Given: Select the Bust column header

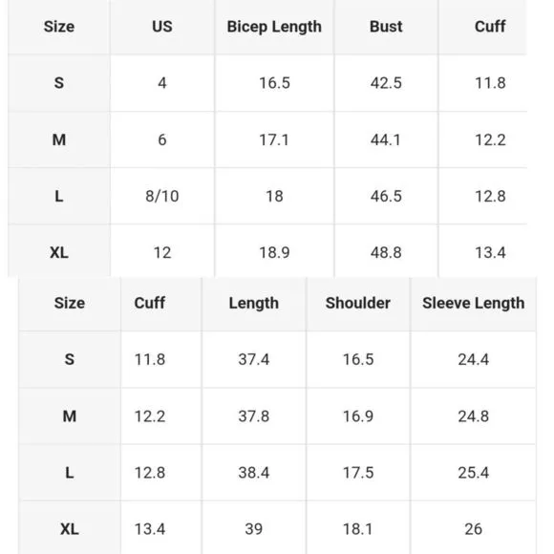Looking at the screenshot, I should pos(386,27).
